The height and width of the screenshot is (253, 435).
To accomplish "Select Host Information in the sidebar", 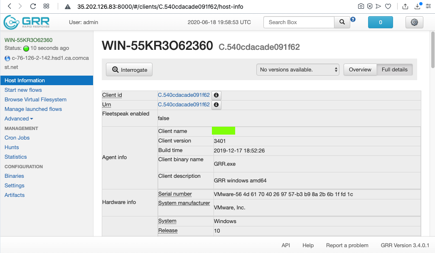I will (47, 81).
